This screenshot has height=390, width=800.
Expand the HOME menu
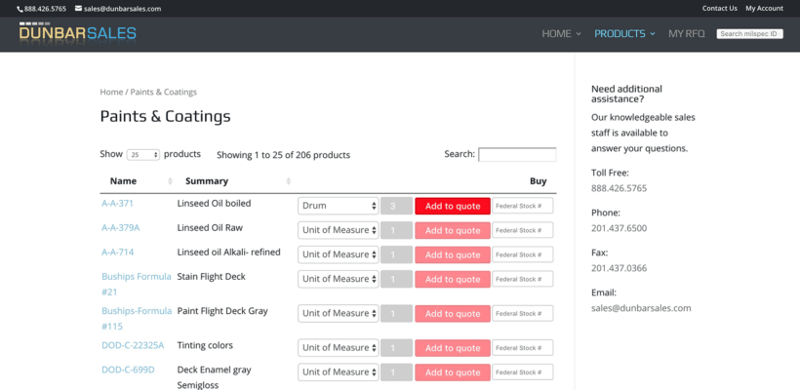click(x=561, y=34)
